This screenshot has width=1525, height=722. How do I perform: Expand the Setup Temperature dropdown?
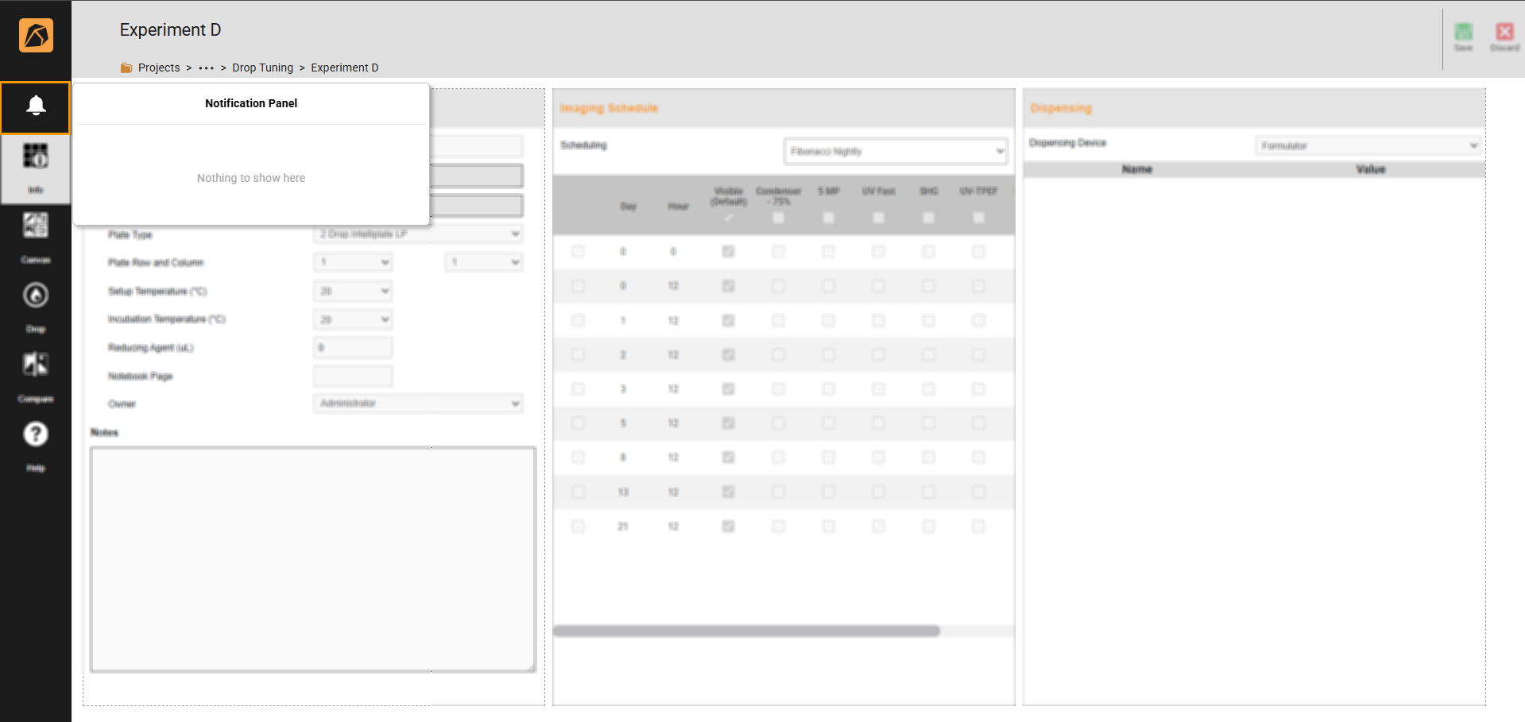[353, 291]
